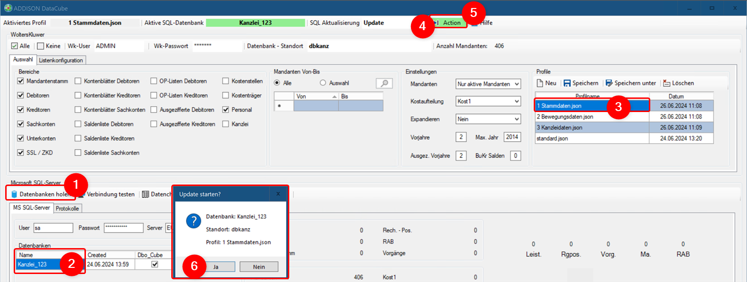Select the Auswahl radio button
This screenshot has width=747, height=282.
click(323, 83)
